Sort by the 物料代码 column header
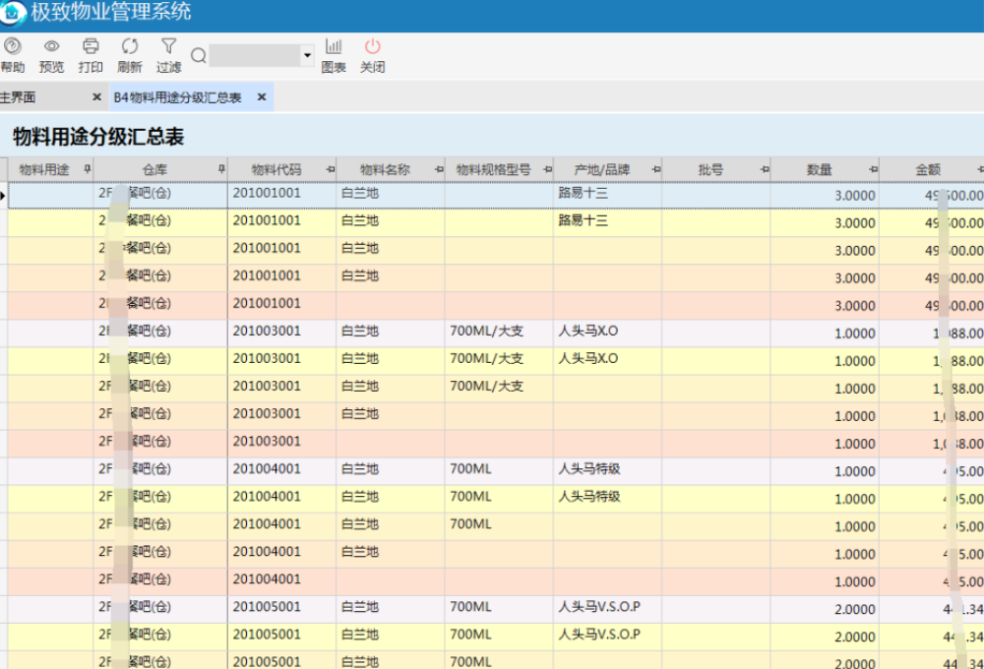The image size is (984, 669). pyautogui.click(x=277, y=169)
